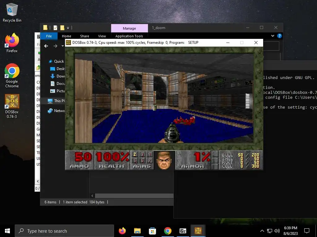The height and width of the screenshot is (237, 317).
Task: Open the volume speaker tray icon
Action: click(x=277, y=231)
